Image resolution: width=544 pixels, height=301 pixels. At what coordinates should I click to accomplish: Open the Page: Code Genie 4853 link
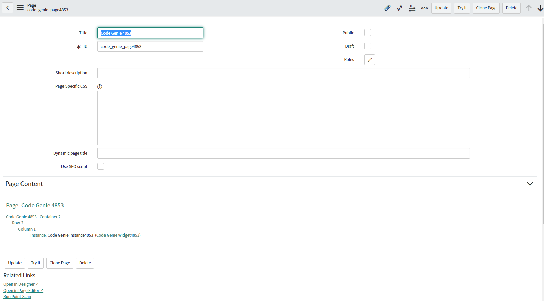tap(35, 205)
